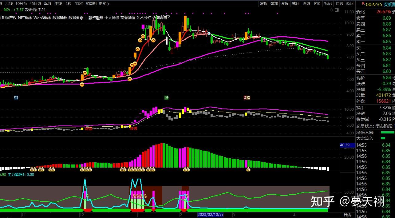Switch to the 年线 yearly tab

58,3
